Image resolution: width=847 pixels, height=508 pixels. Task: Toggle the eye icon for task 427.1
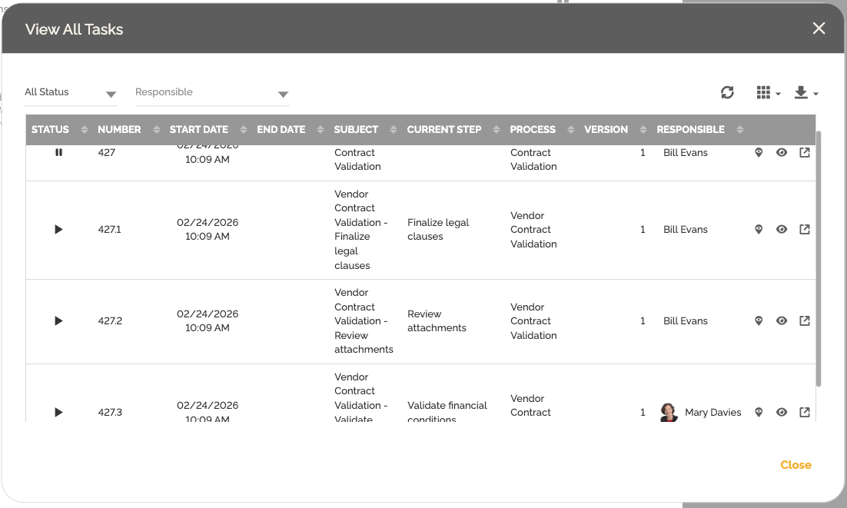[x=782, y=230]
